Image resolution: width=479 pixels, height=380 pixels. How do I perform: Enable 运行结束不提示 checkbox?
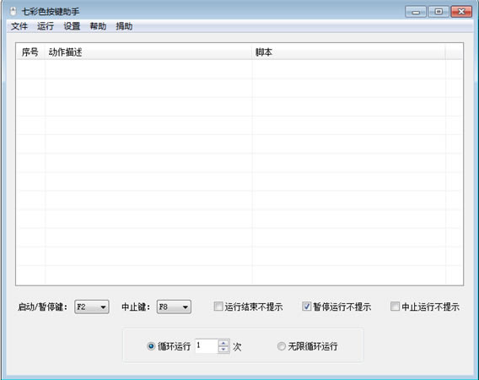tap(218, 307)
